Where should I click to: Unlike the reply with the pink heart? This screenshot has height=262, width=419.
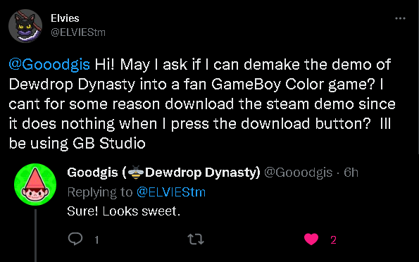tap(311, 239)
